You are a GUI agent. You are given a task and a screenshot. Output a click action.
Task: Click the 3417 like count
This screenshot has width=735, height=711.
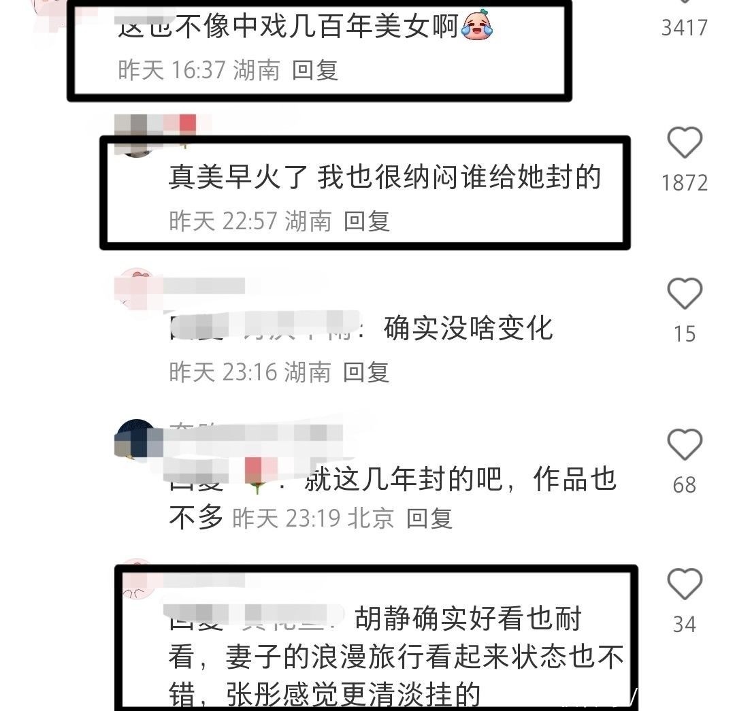685,28
